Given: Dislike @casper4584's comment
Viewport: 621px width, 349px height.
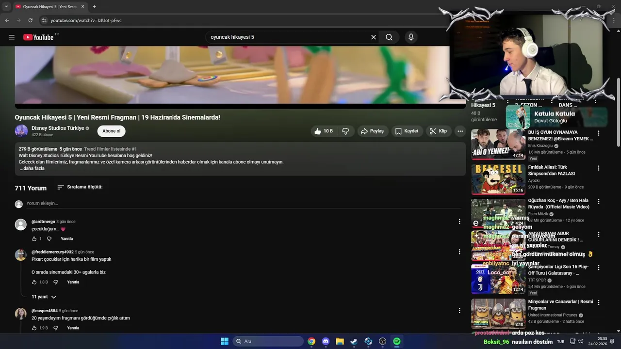Looking at the screenshot, I should tap(55, 328).
